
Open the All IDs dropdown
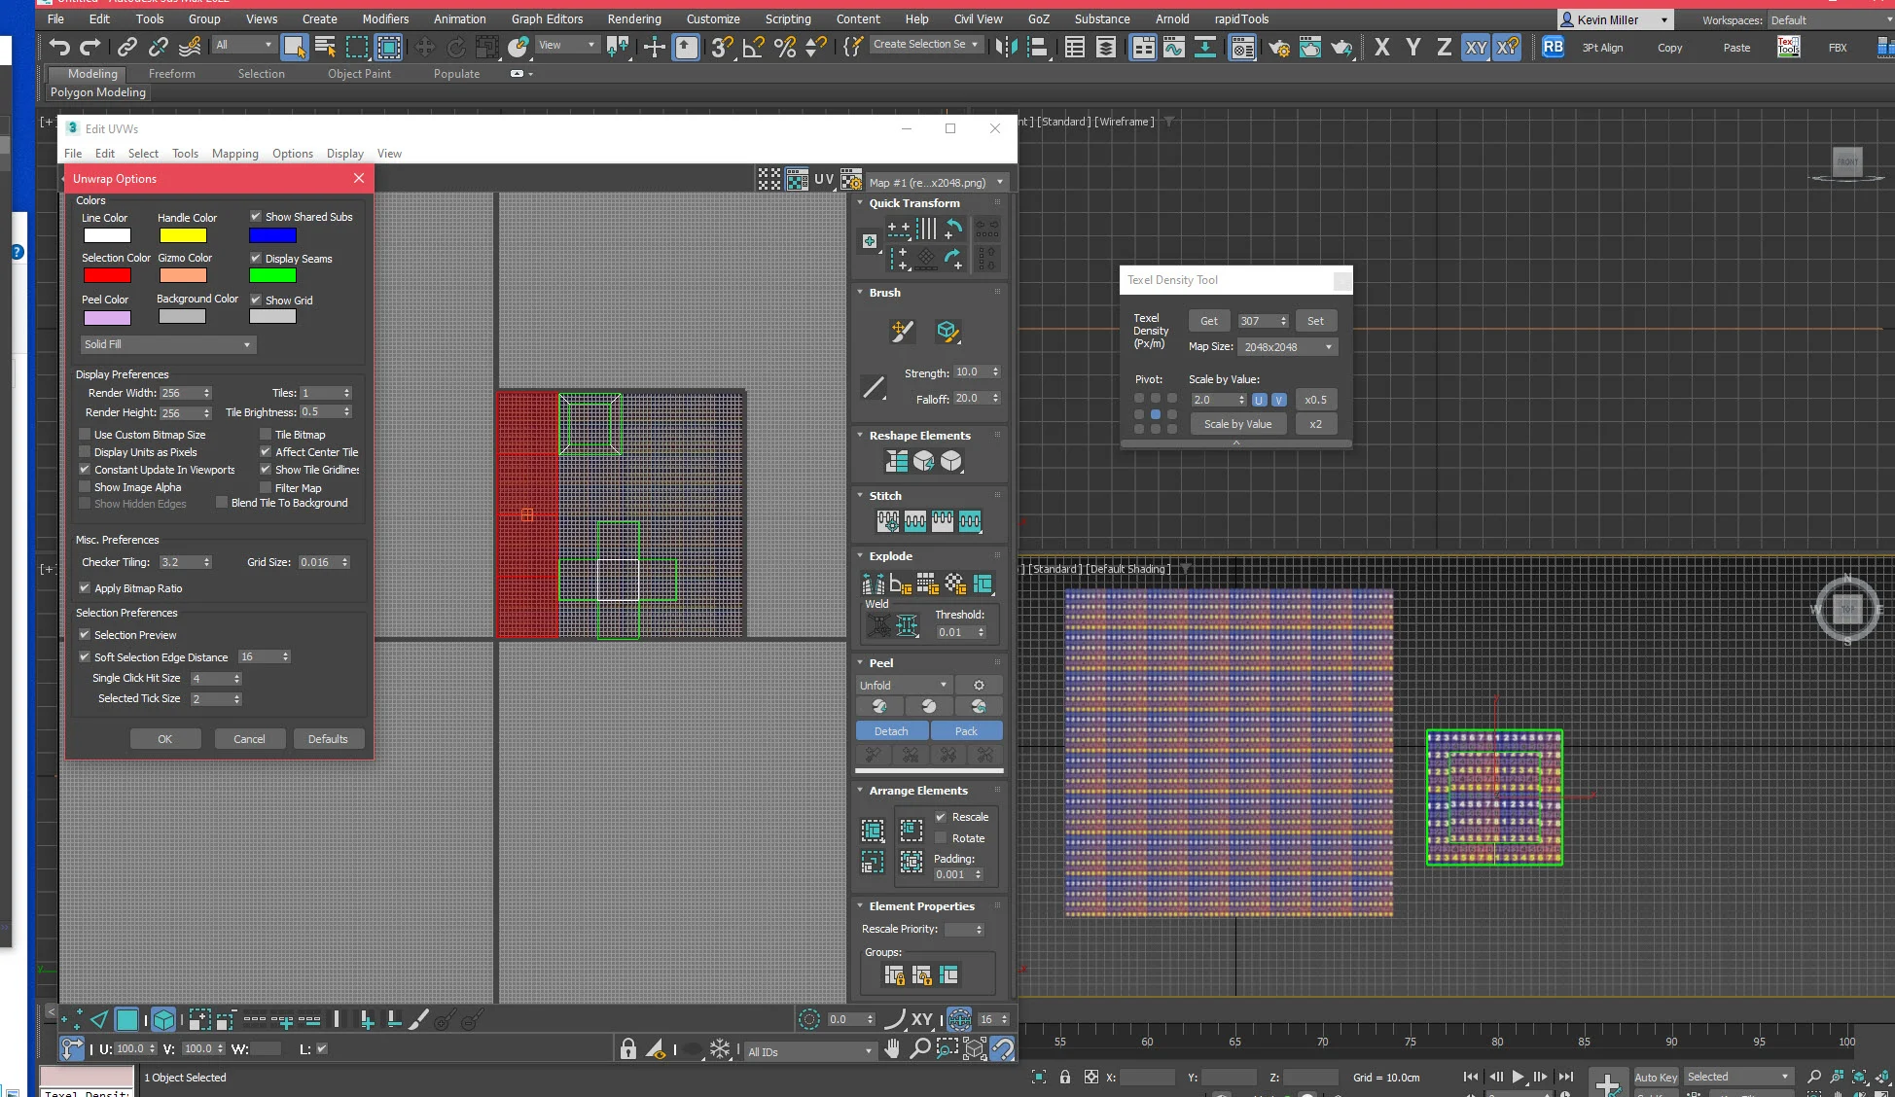[x=809, y=1051]
